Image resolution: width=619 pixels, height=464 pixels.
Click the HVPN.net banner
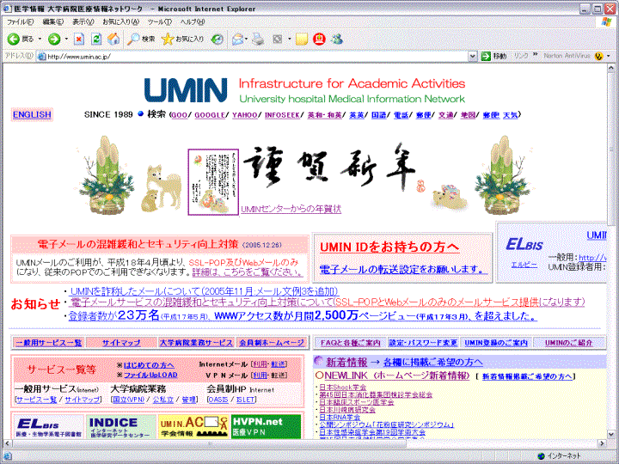tap(256, 427)
